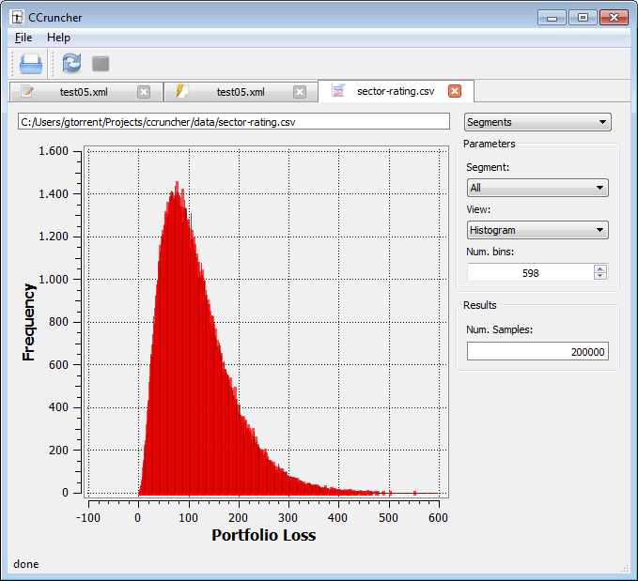Open the View dropdown showing Histogram

[537, 230]
